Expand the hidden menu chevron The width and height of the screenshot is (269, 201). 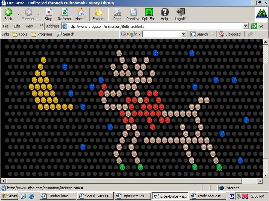(41, 25)
